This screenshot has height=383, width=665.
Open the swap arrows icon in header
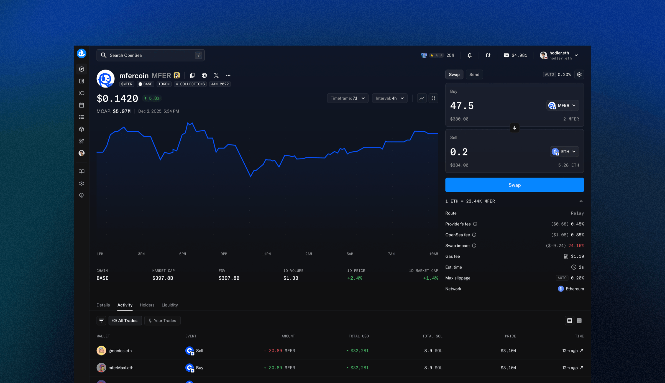[488, 55]
